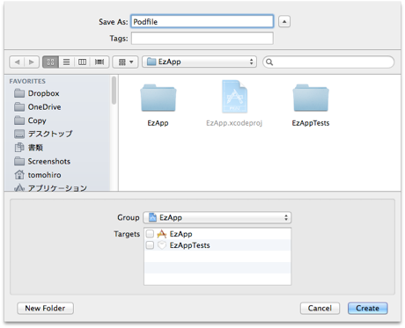Click the EzApp target app icon

[162, 234]
